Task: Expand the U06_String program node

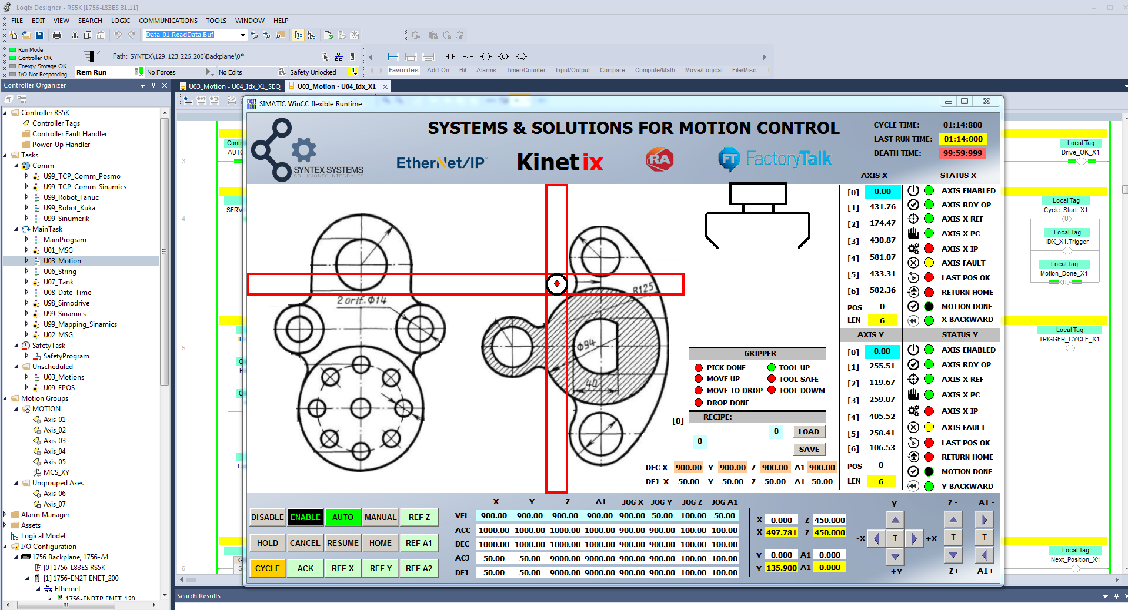Action: [x=26, y=272]
